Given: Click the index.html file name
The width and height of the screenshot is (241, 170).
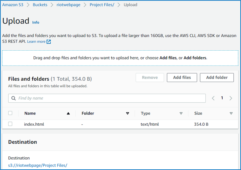Looking at the screenshot, I should (34, 124).
